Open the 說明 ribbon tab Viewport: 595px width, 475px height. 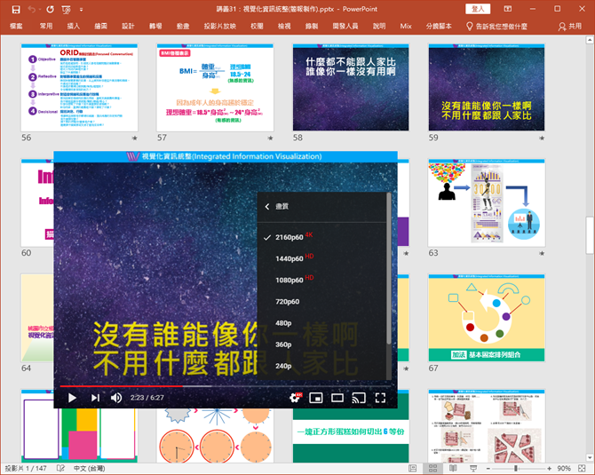point(379,26)
